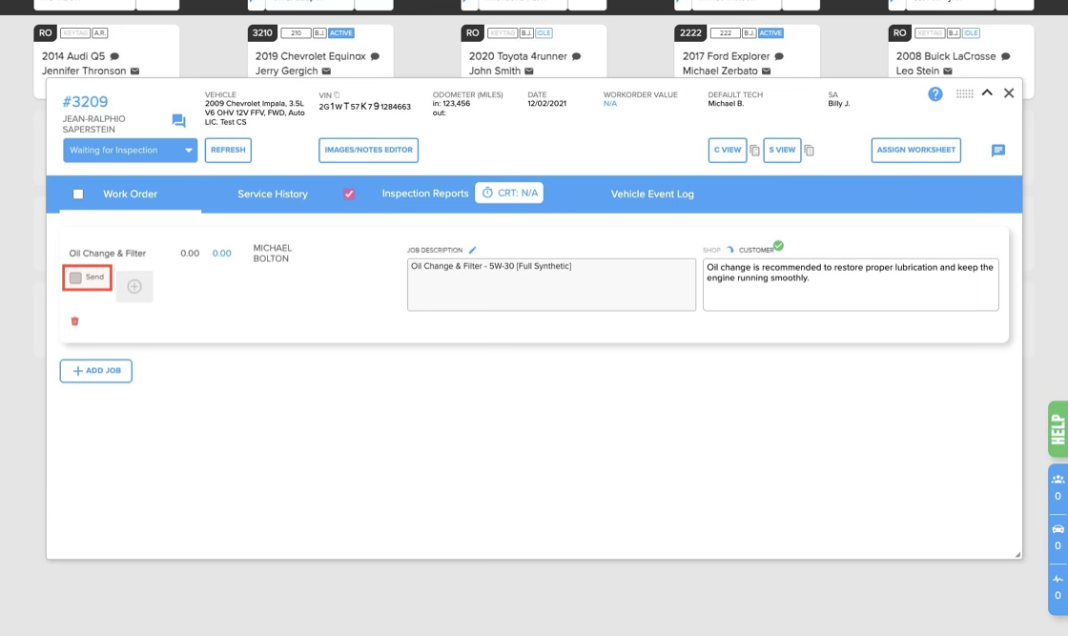Click the 3210 RO number badge
This screenshot has width=1068, height=636.
(262, 32)
